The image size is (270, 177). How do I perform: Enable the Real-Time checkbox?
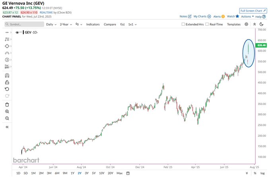coord(207,24)
